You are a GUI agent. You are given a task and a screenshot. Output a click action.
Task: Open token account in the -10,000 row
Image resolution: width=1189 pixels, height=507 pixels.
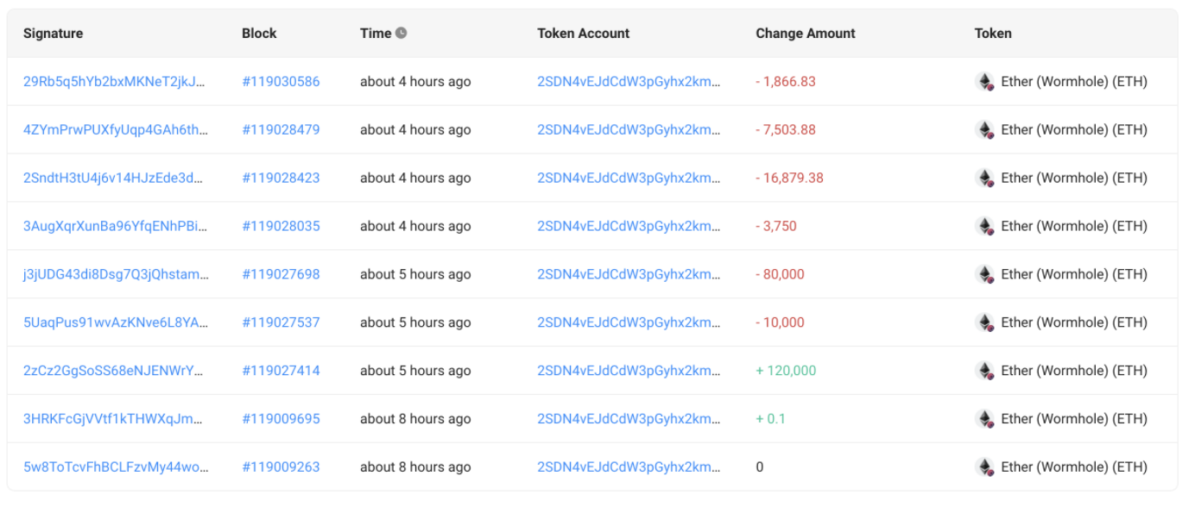[629, 323]
